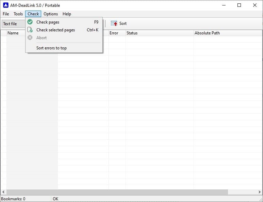Click the grey Abort icon

pyautogui.click(x=30, y=37)
